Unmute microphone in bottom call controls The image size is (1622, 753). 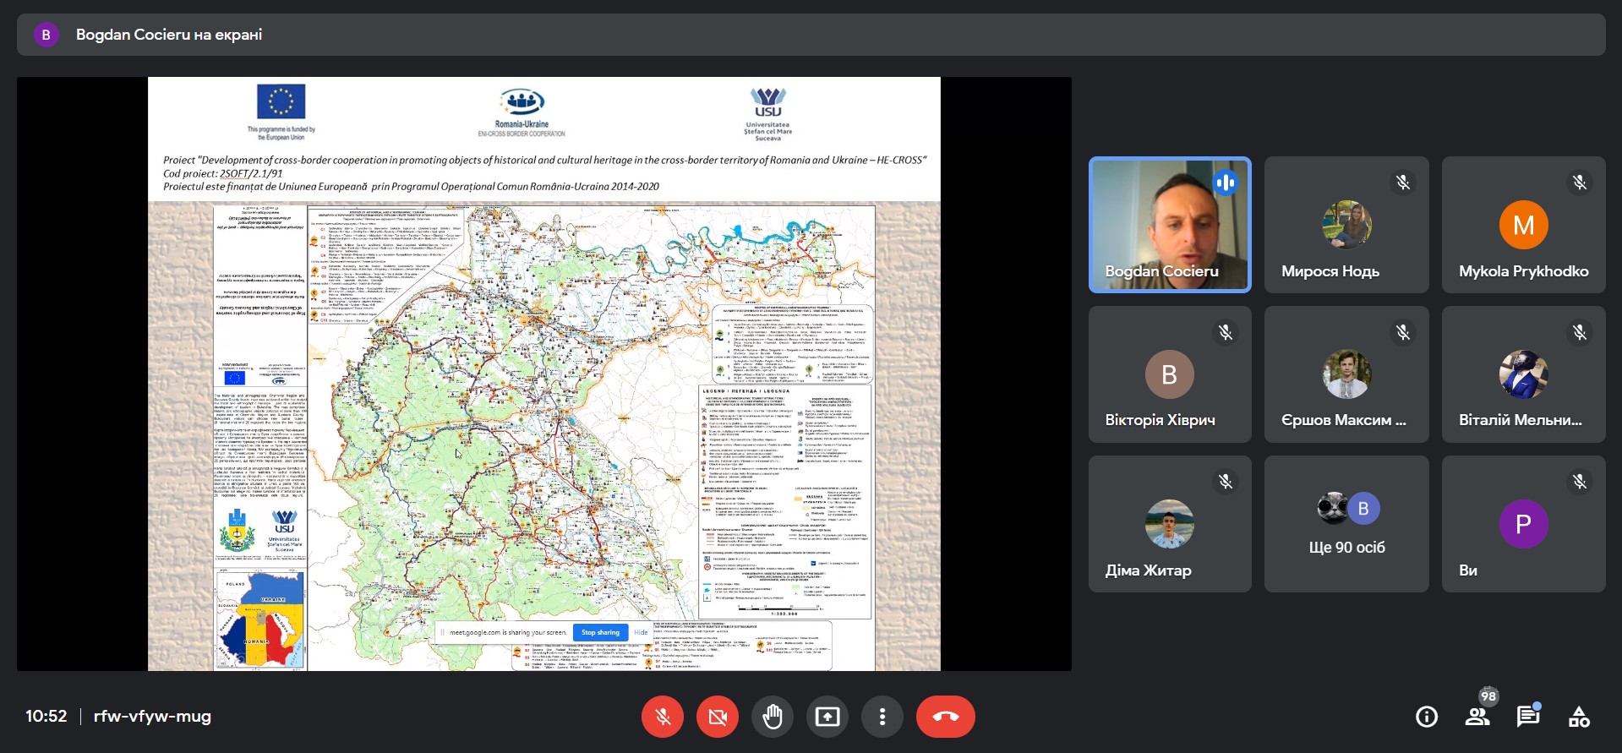coord(663,717)
